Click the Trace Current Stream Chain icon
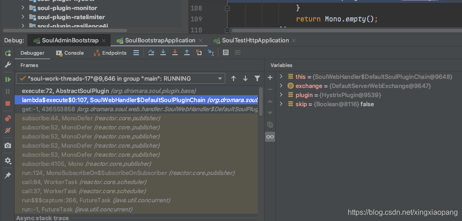Screen dimensions: 462x221 pos(238,52)
